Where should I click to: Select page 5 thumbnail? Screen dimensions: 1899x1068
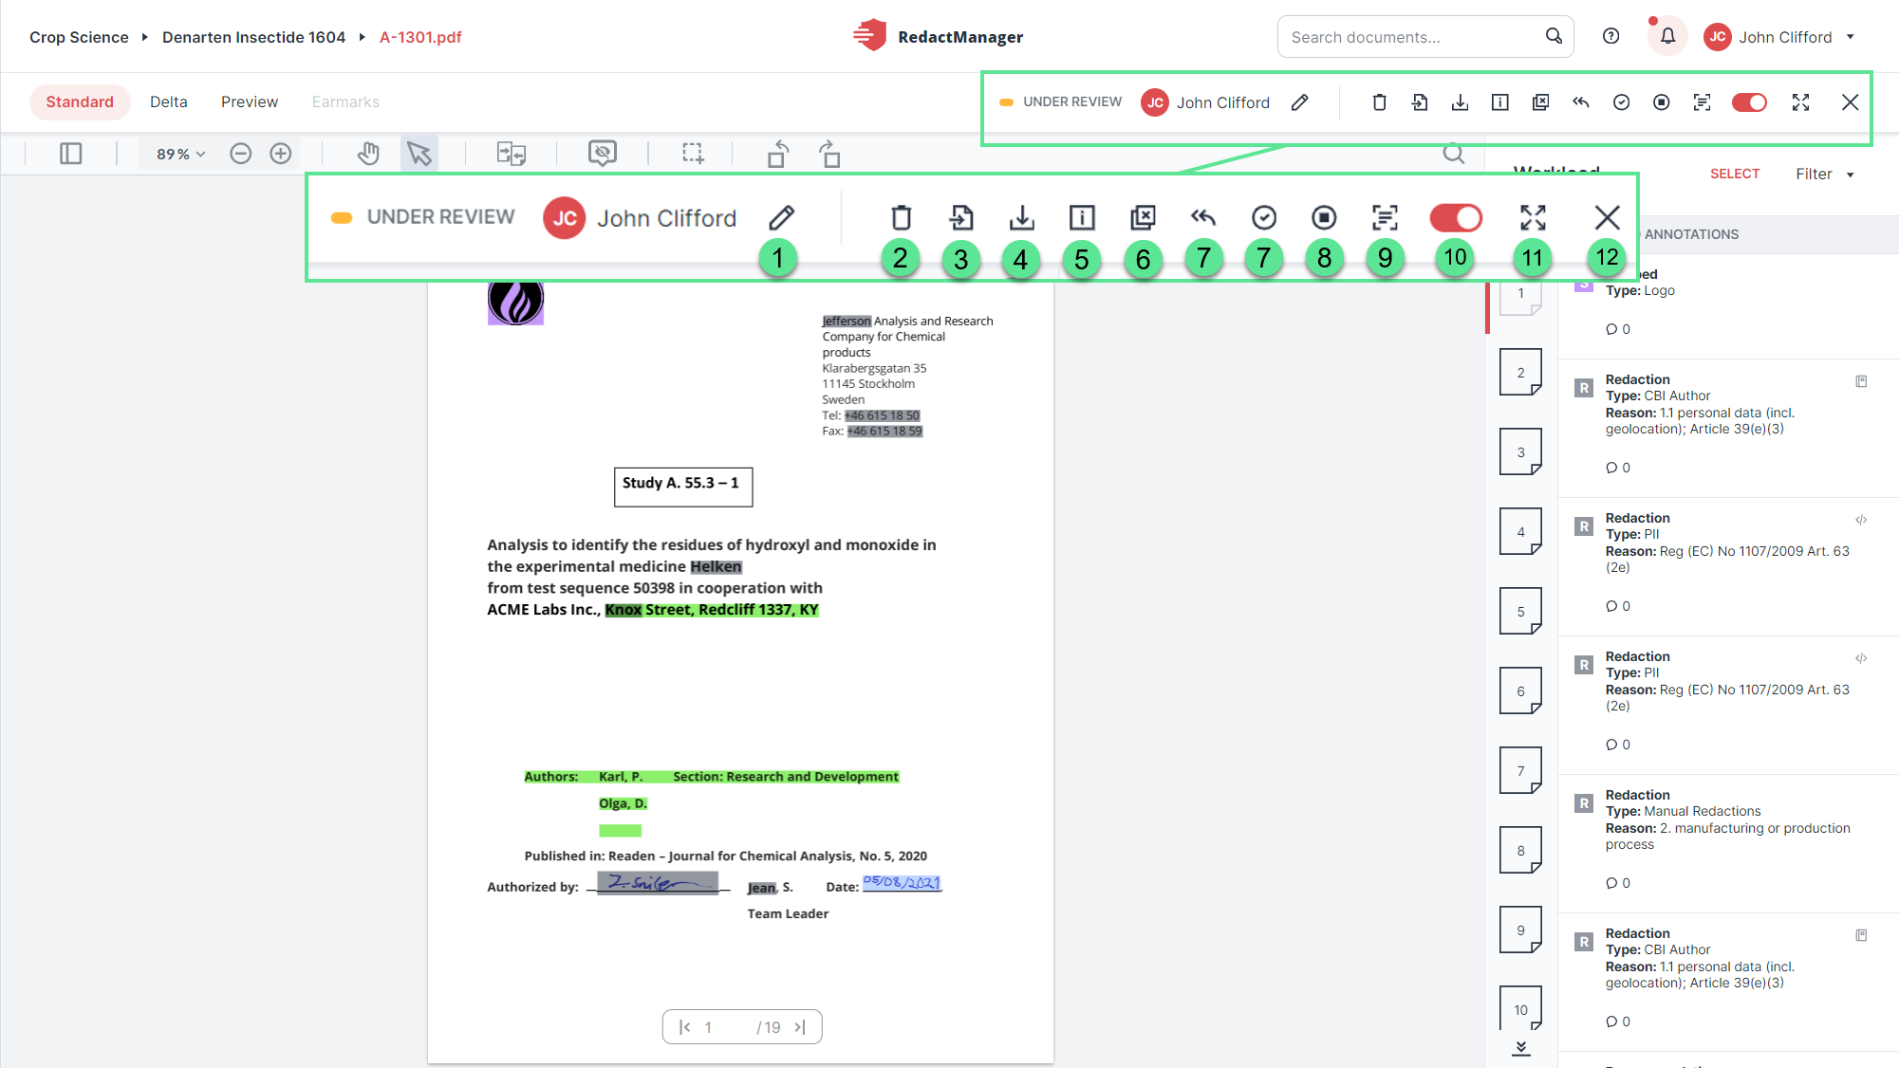click(x=1520, y=611)
